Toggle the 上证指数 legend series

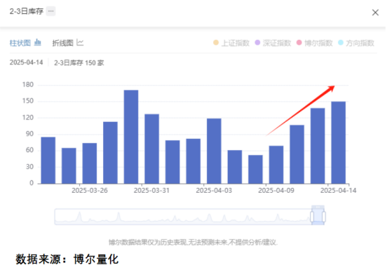(231, 43)
